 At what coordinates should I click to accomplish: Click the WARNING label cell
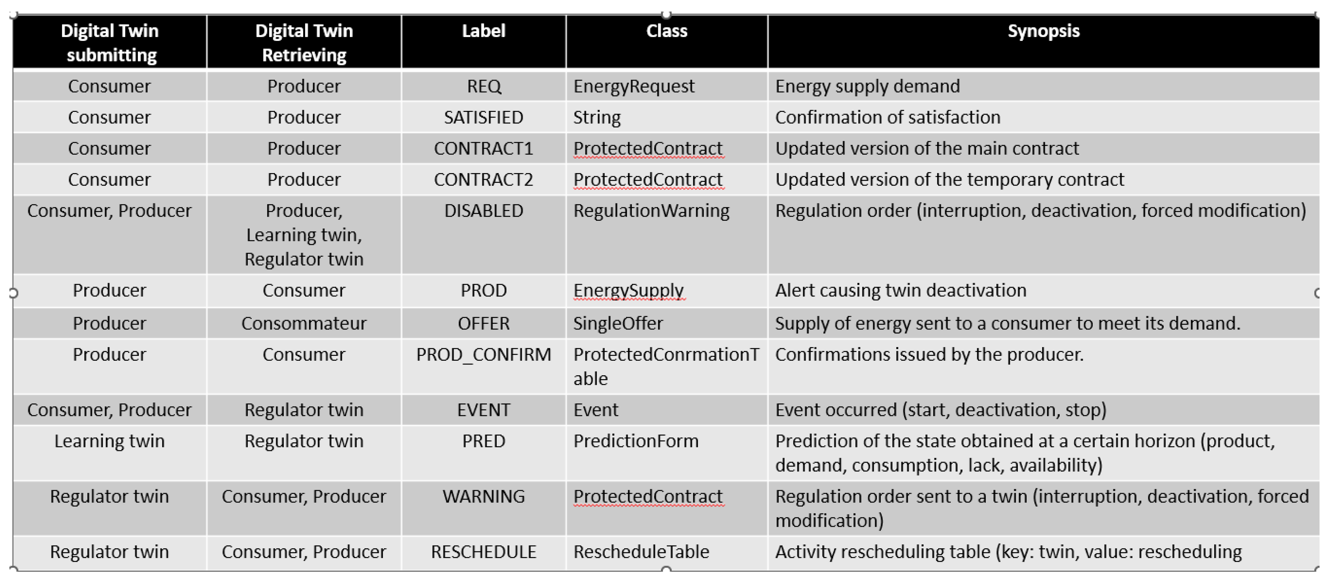coord(483,497)
